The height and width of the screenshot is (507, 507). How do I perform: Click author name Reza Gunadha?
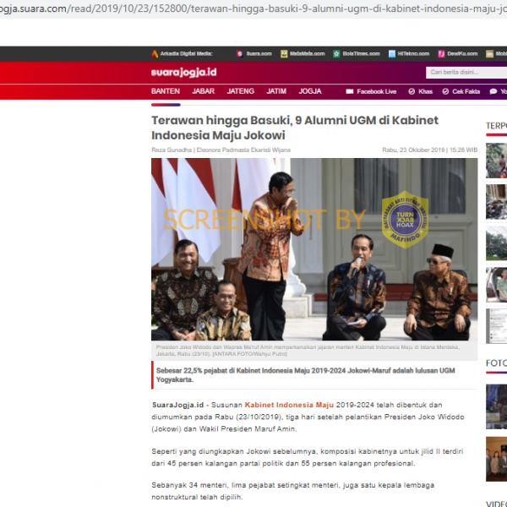click(x=172, y=150)
